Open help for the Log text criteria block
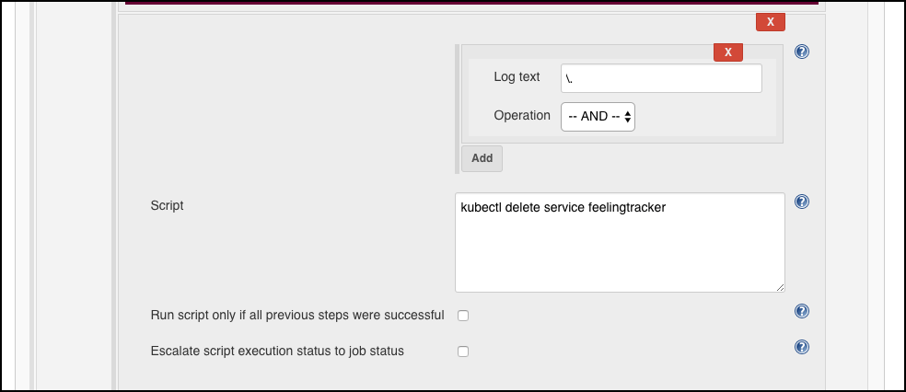 [x=801, y=52]
